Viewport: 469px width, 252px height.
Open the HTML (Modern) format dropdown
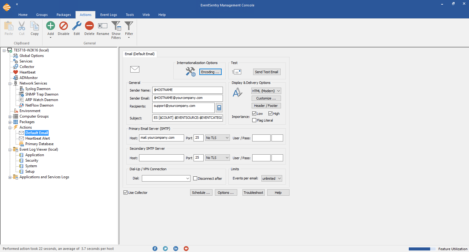(x=266, y=91)
